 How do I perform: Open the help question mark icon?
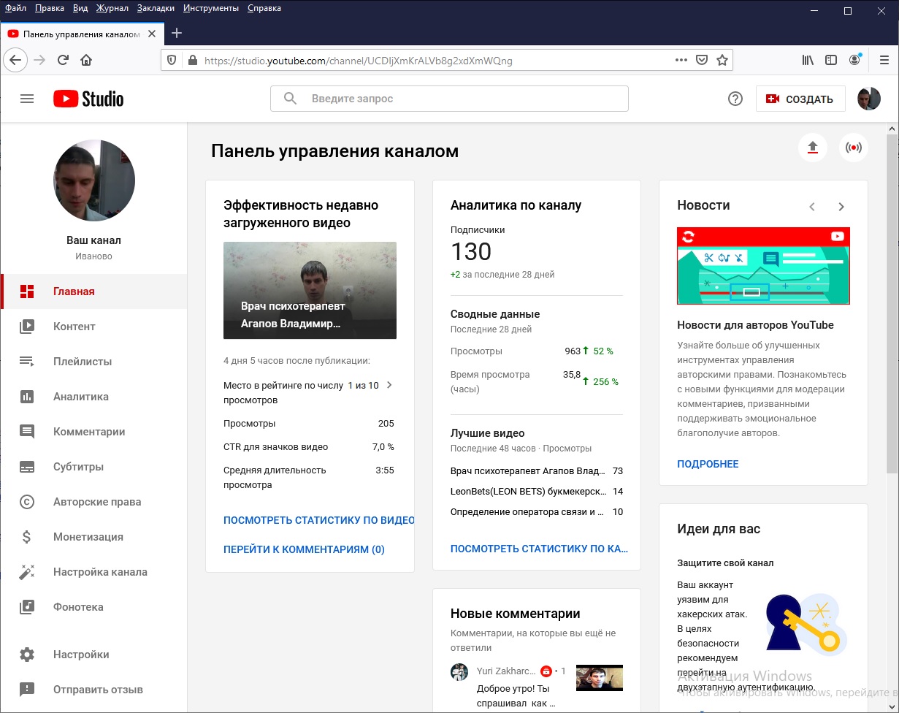click(x=735, y=99)
